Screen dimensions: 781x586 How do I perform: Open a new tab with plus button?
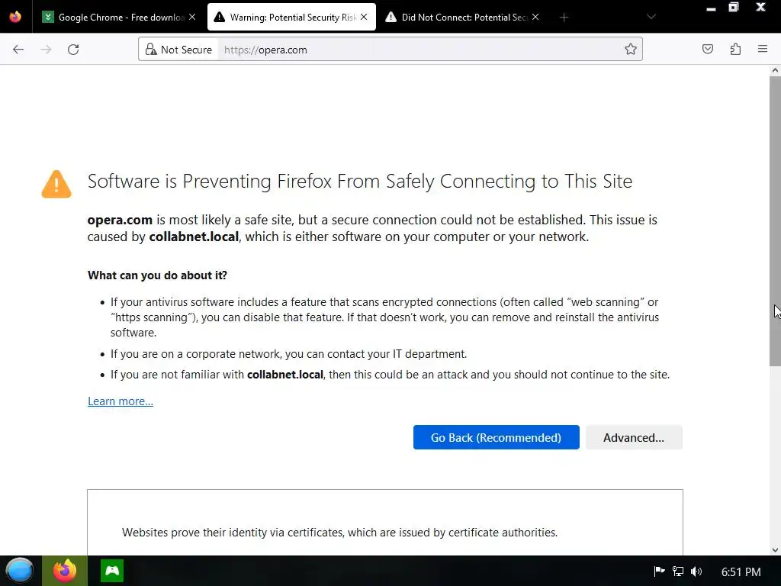click(564, 17)
